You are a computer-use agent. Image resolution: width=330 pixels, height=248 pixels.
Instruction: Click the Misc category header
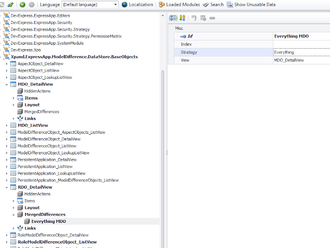point(179,28)
